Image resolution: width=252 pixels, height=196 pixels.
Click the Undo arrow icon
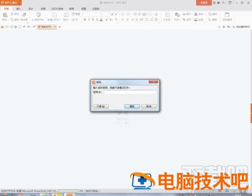[24, 27]
